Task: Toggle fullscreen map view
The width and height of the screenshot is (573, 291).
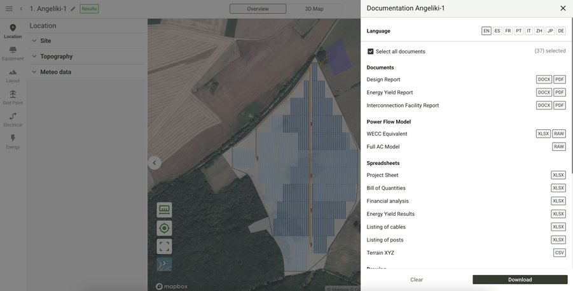Action: [164, 246]
